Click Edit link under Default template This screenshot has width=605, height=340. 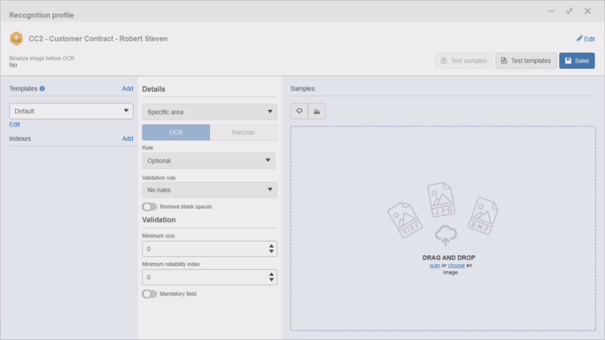point(15,124)
